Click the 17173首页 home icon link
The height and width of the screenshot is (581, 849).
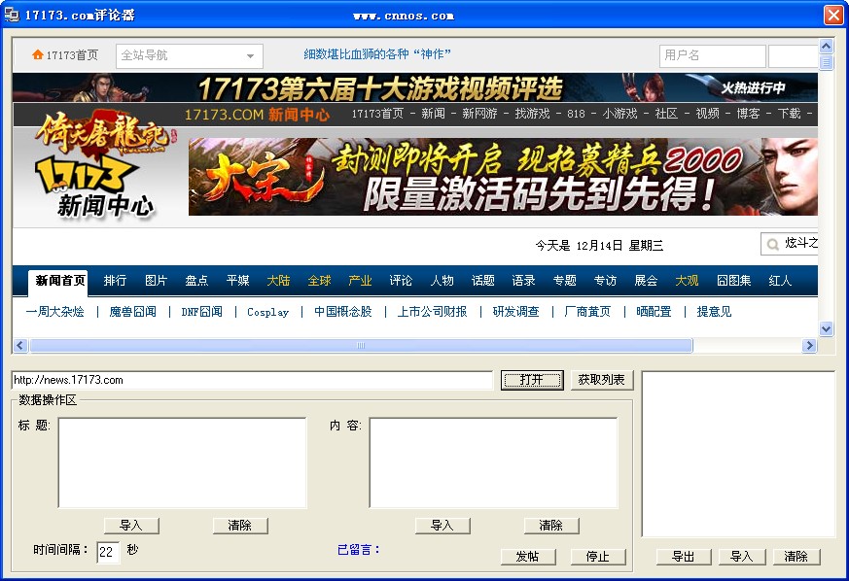click(65, 55)
